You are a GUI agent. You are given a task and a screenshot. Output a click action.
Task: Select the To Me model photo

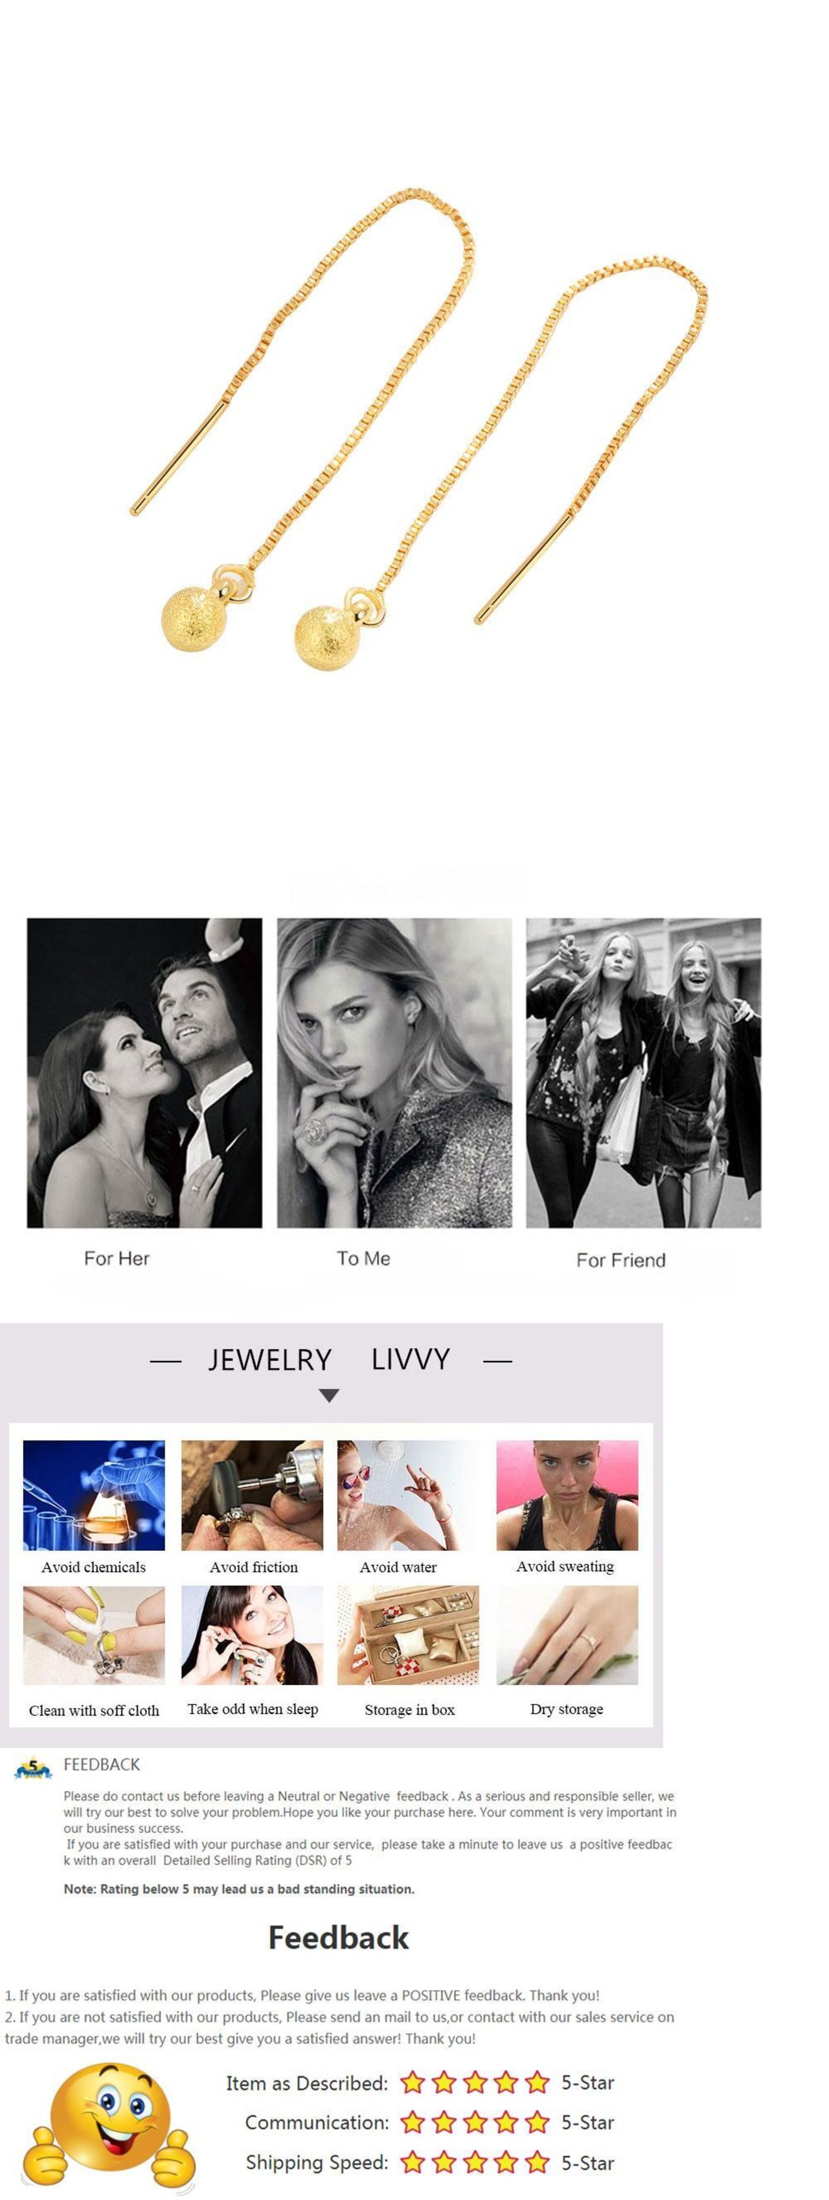coord(394,1073)
